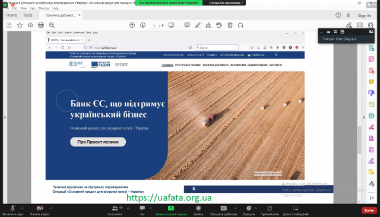This screenshot has height=217, width=380.
Task: Switch speaker panel to grid view icon
Action: click(342, 31)
